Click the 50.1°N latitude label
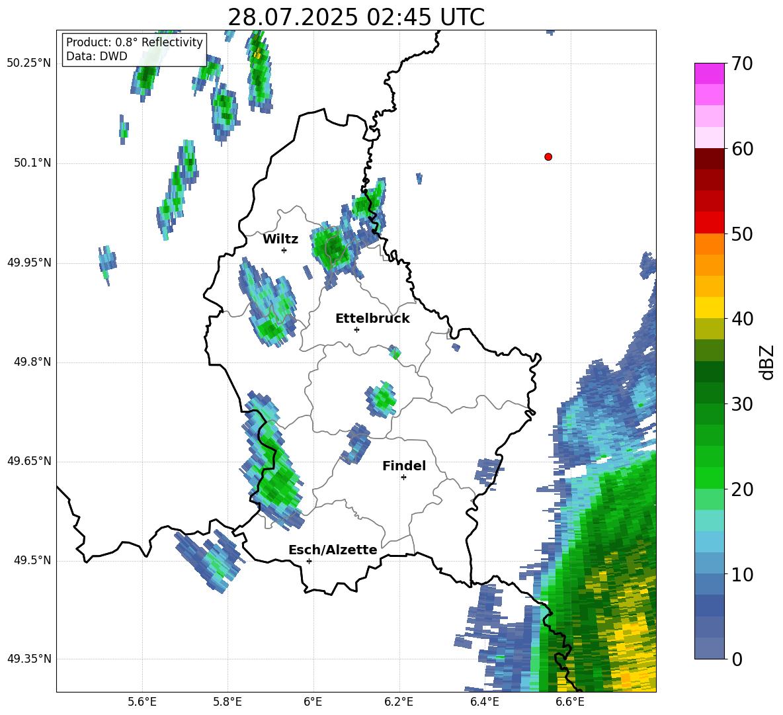The image size is (783, 715). click(x=33, y=163)
